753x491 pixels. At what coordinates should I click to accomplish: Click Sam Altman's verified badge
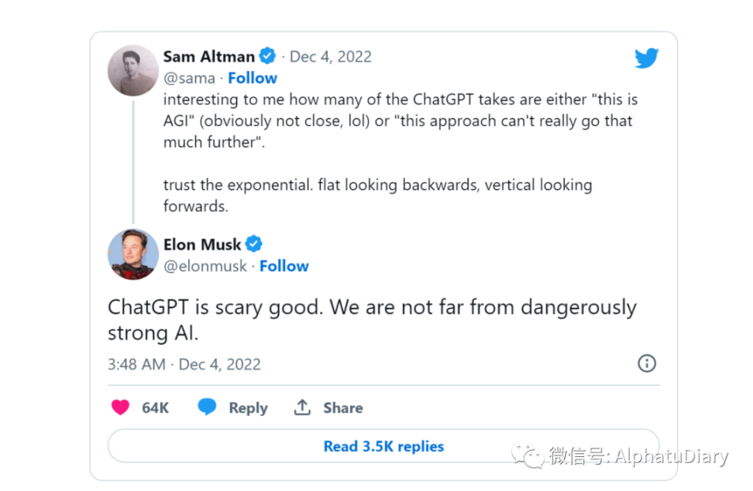click(267, 56)
